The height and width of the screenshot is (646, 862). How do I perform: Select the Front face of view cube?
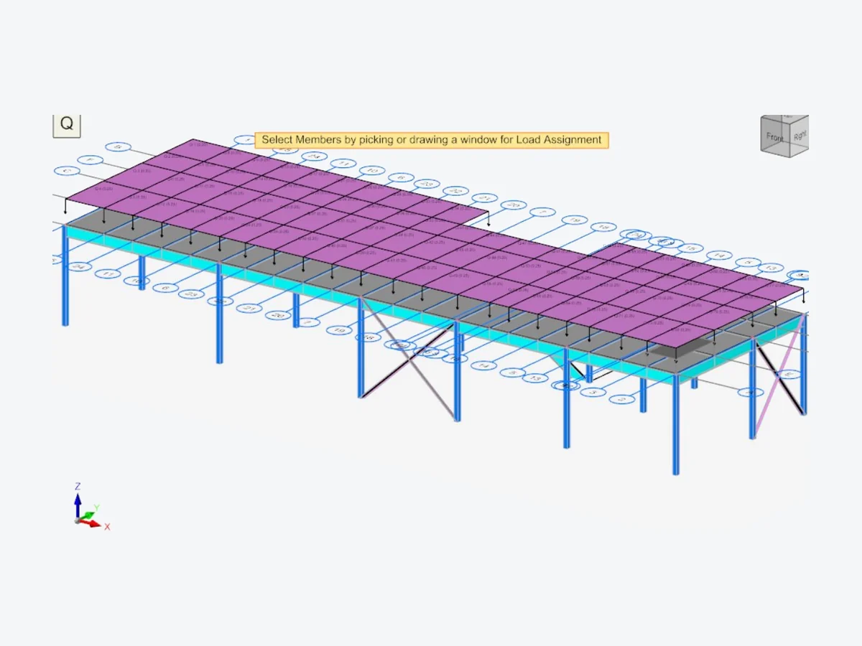(x=775, y=136)
